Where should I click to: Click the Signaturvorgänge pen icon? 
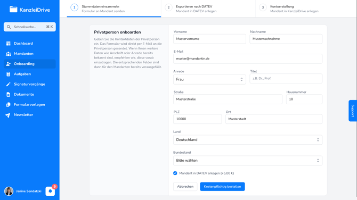coord(9,85)
